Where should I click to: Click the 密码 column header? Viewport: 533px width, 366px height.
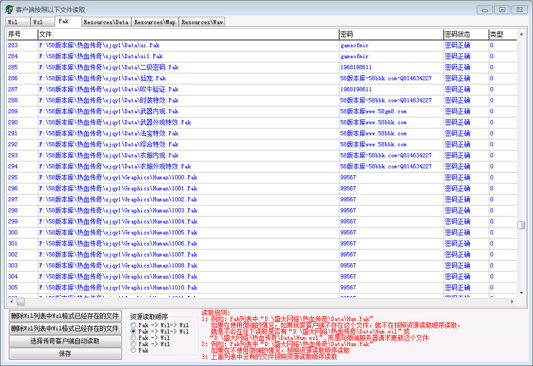click(x=391, y=34)
